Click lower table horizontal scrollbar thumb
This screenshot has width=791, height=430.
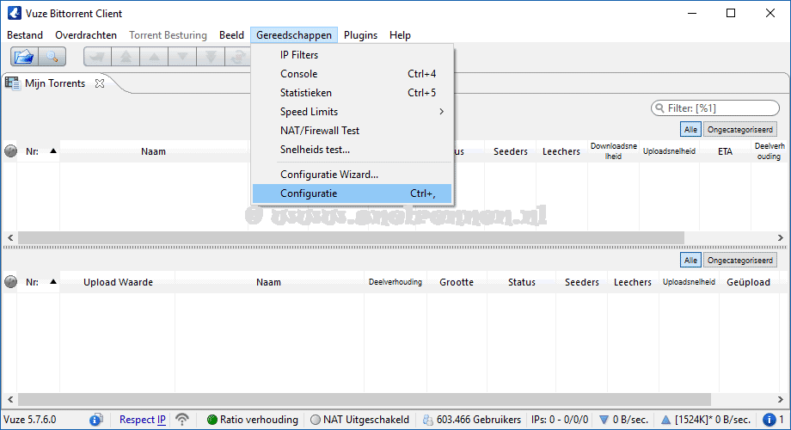pyautogui.click(x=365, y=399)
